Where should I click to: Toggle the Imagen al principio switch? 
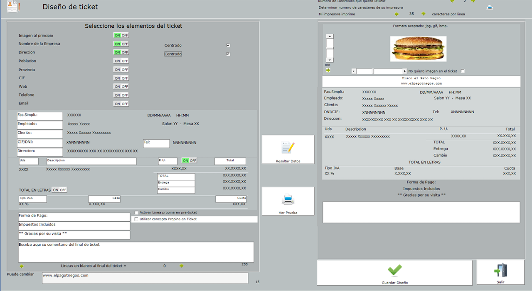click(x=121, y=35)
